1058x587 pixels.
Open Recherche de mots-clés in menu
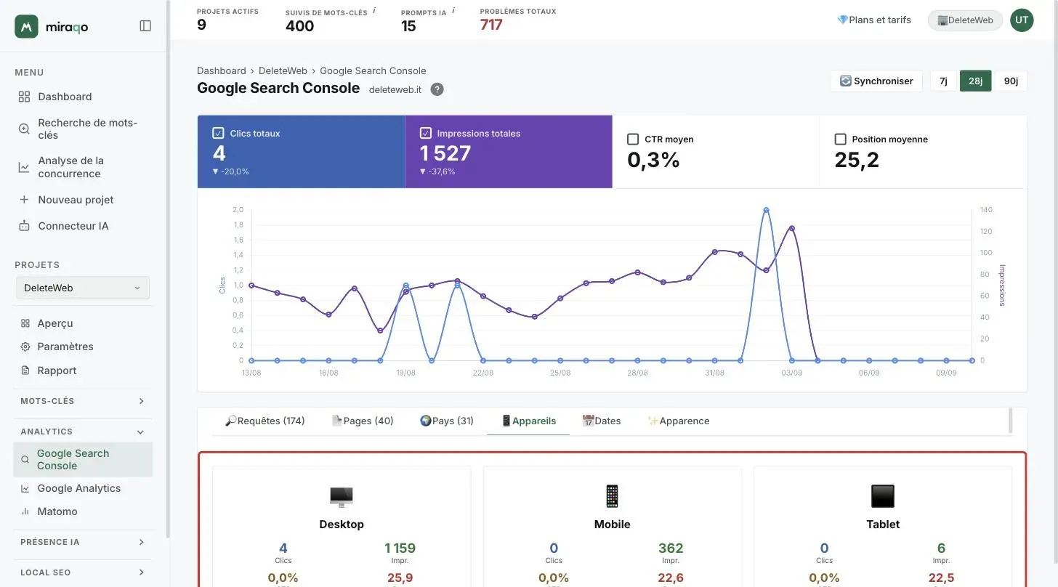pos(88,129)
